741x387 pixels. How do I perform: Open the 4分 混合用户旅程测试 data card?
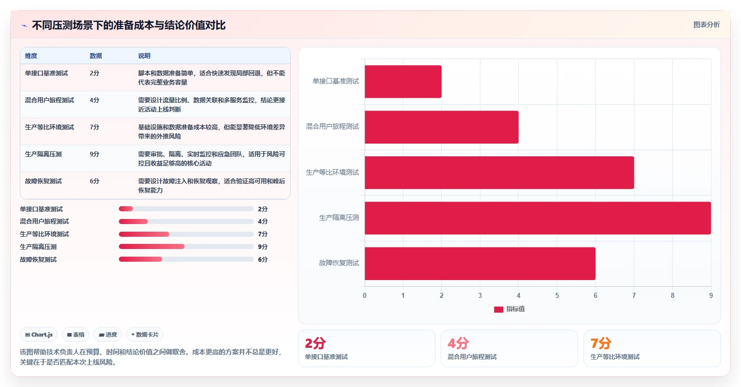pyautogui.click(x=509, y=348)
